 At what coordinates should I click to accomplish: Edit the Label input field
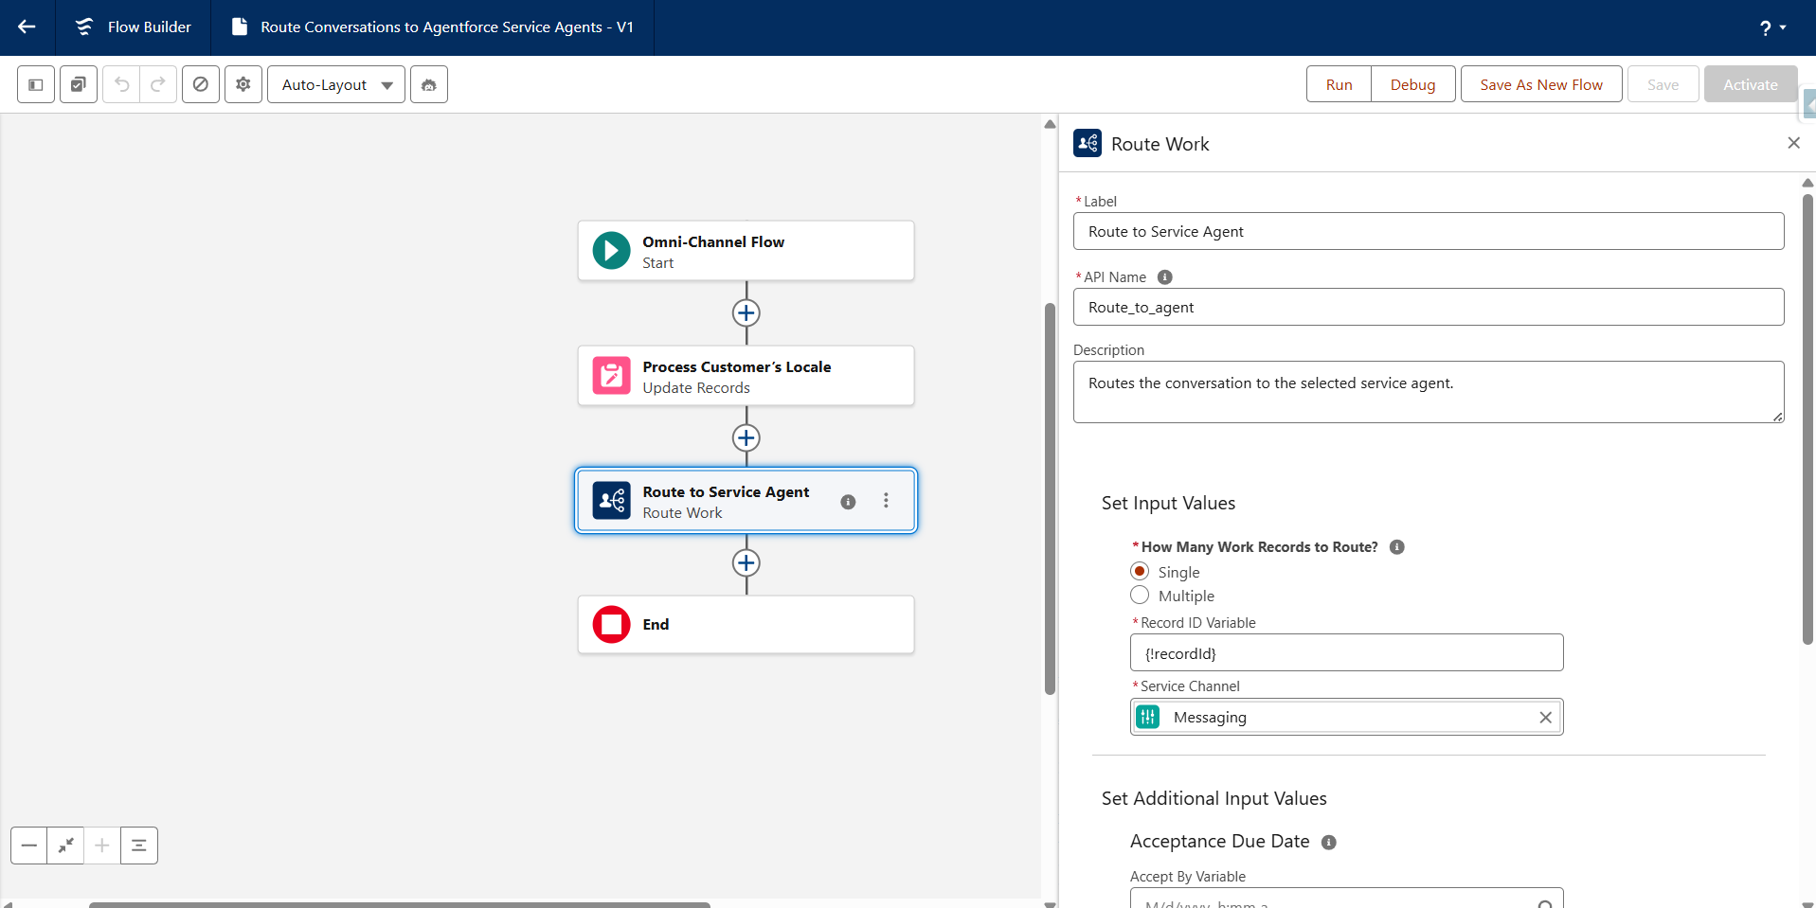tap(1429, 231)
